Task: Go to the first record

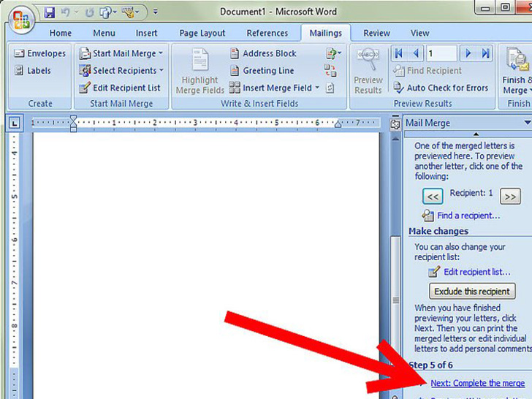Action: click(399, 53)
